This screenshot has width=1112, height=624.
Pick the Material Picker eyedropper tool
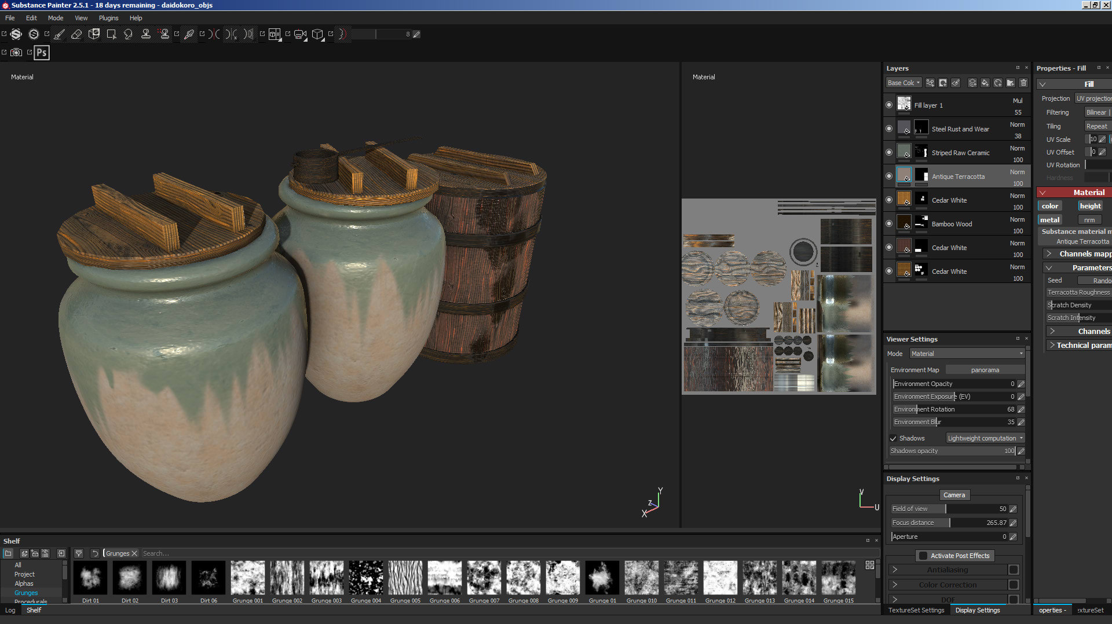[x=189, y=34]
